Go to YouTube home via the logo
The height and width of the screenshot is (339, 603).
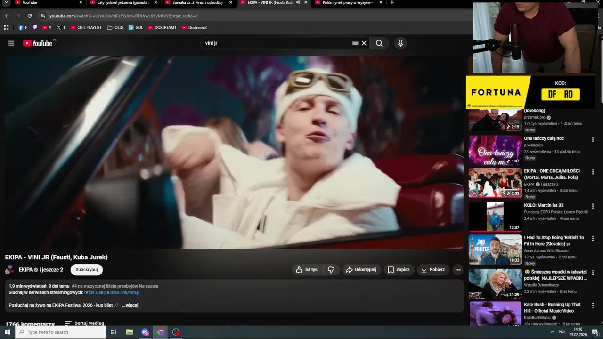(x=37, y=43)
